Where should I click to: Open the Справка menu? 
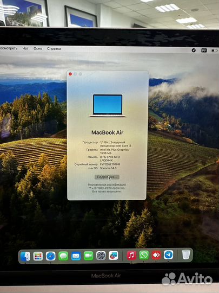point(54,49)
